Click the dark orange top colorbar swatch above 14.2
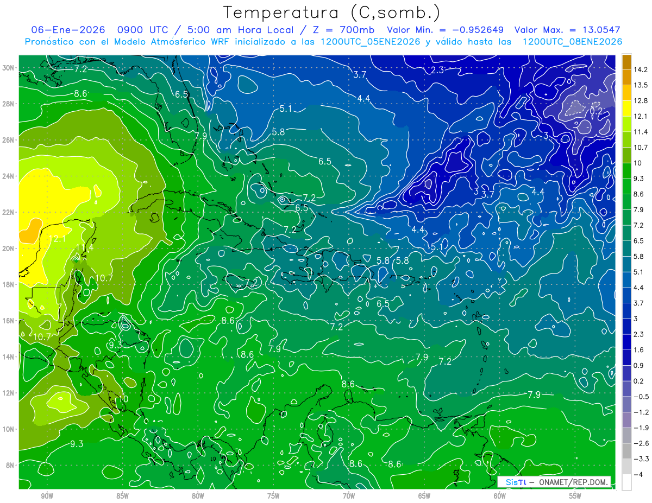 point(626,62)
